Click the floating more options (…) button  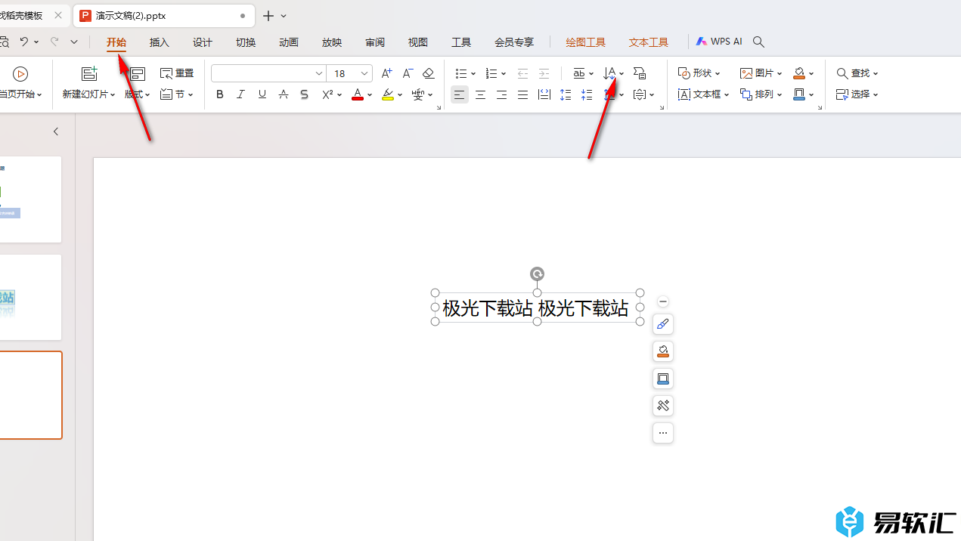[663, 433]
